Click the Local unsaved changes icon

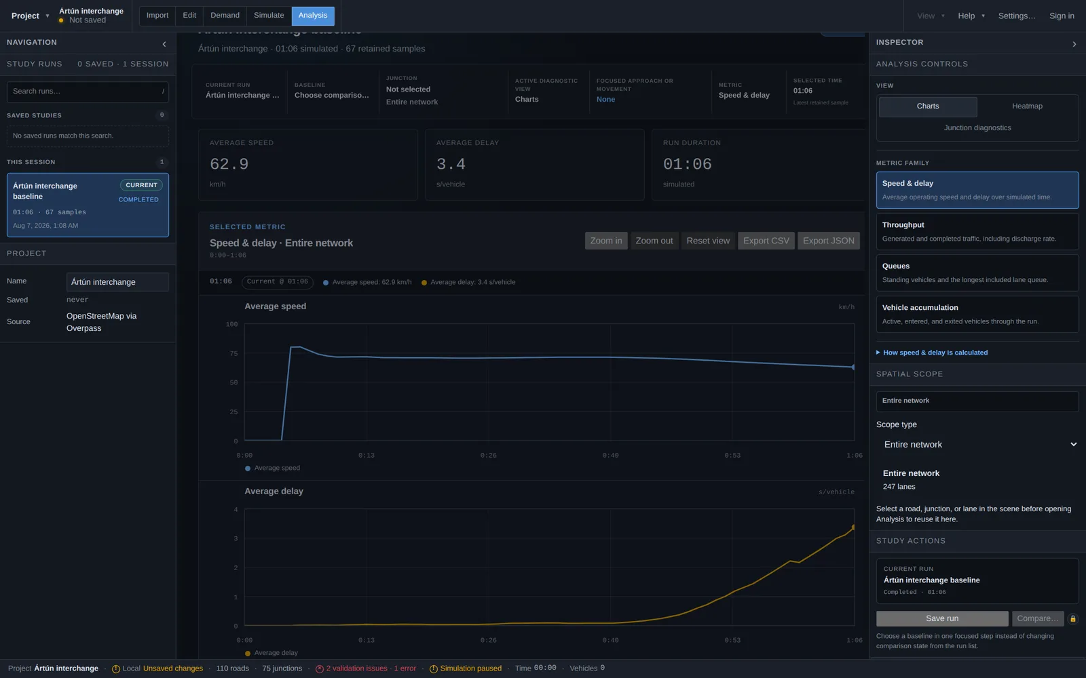click(116, 669)
